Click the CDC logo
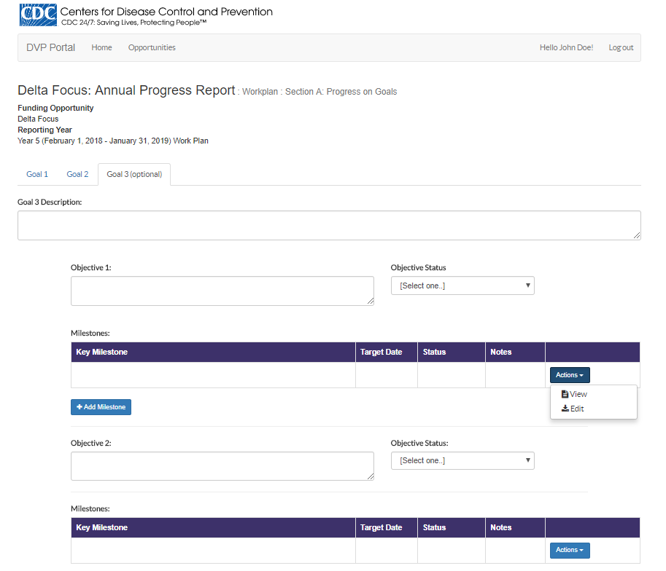Viewport: 666px width, 571px height. (x=37, y=15)
